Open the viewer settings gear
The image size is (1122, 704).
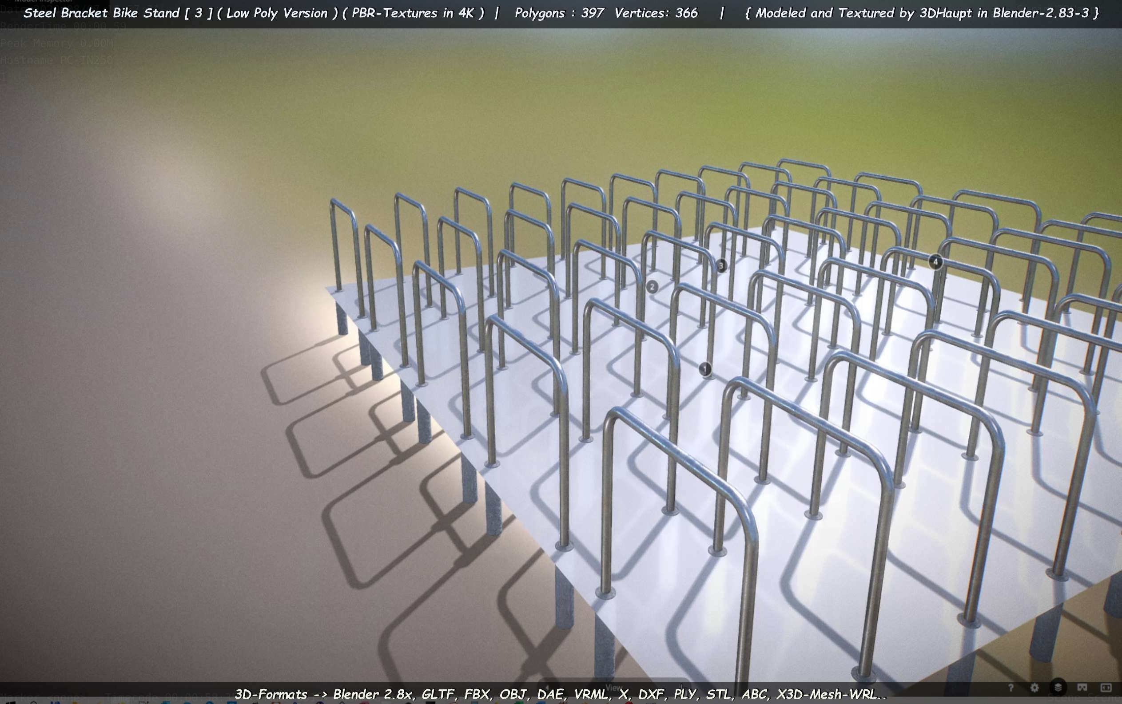pos(1034,688)
